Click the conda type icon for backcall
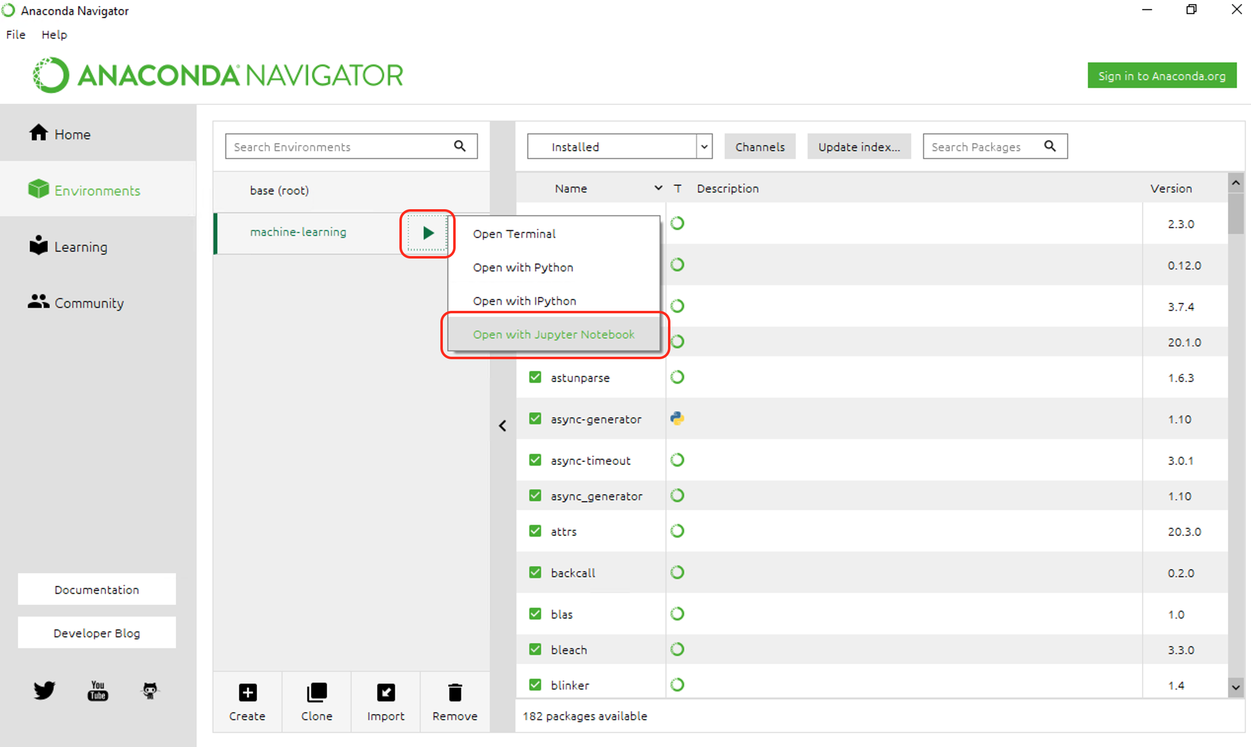1251x747 pixels. pos(677,572)
